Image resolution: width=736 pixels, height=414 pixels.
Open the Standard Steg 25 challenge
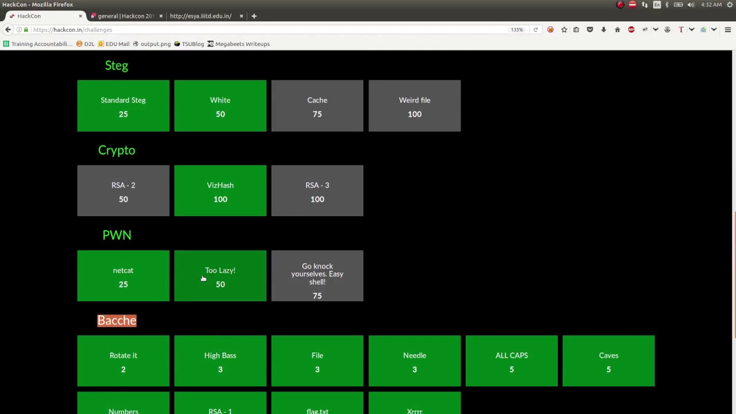[x=123, y=106]
